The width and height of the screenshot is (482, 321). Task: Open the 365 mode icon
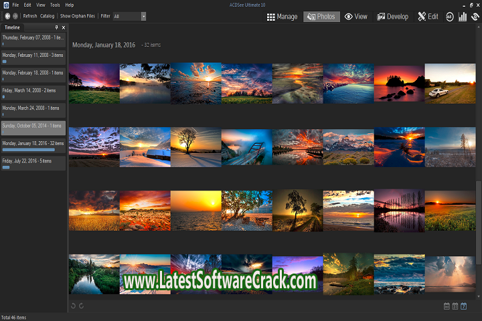tap(449, 17)
